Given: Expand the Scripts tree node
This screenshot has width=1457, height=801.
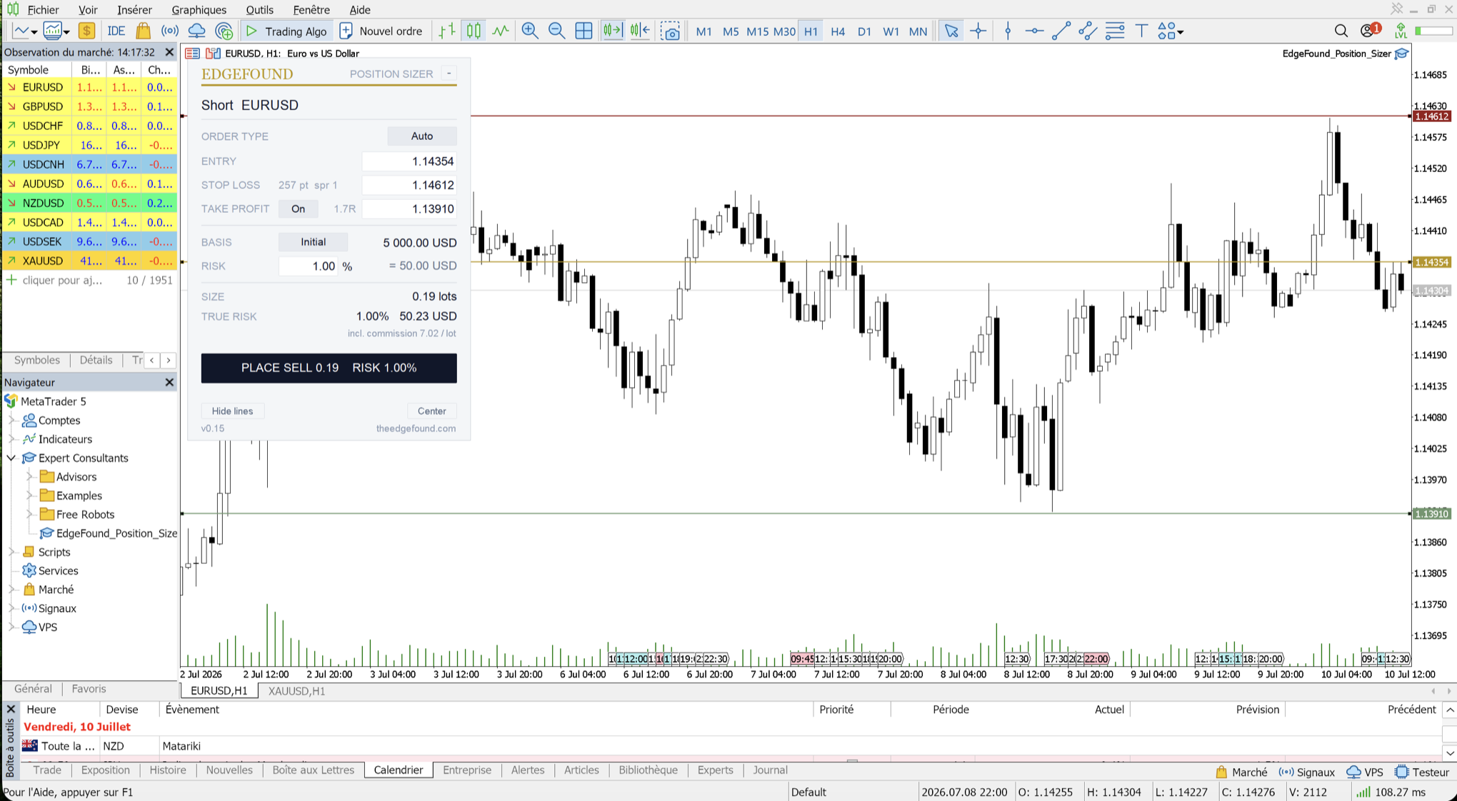Looking at the screenshot, I should [x=11, y=552].
